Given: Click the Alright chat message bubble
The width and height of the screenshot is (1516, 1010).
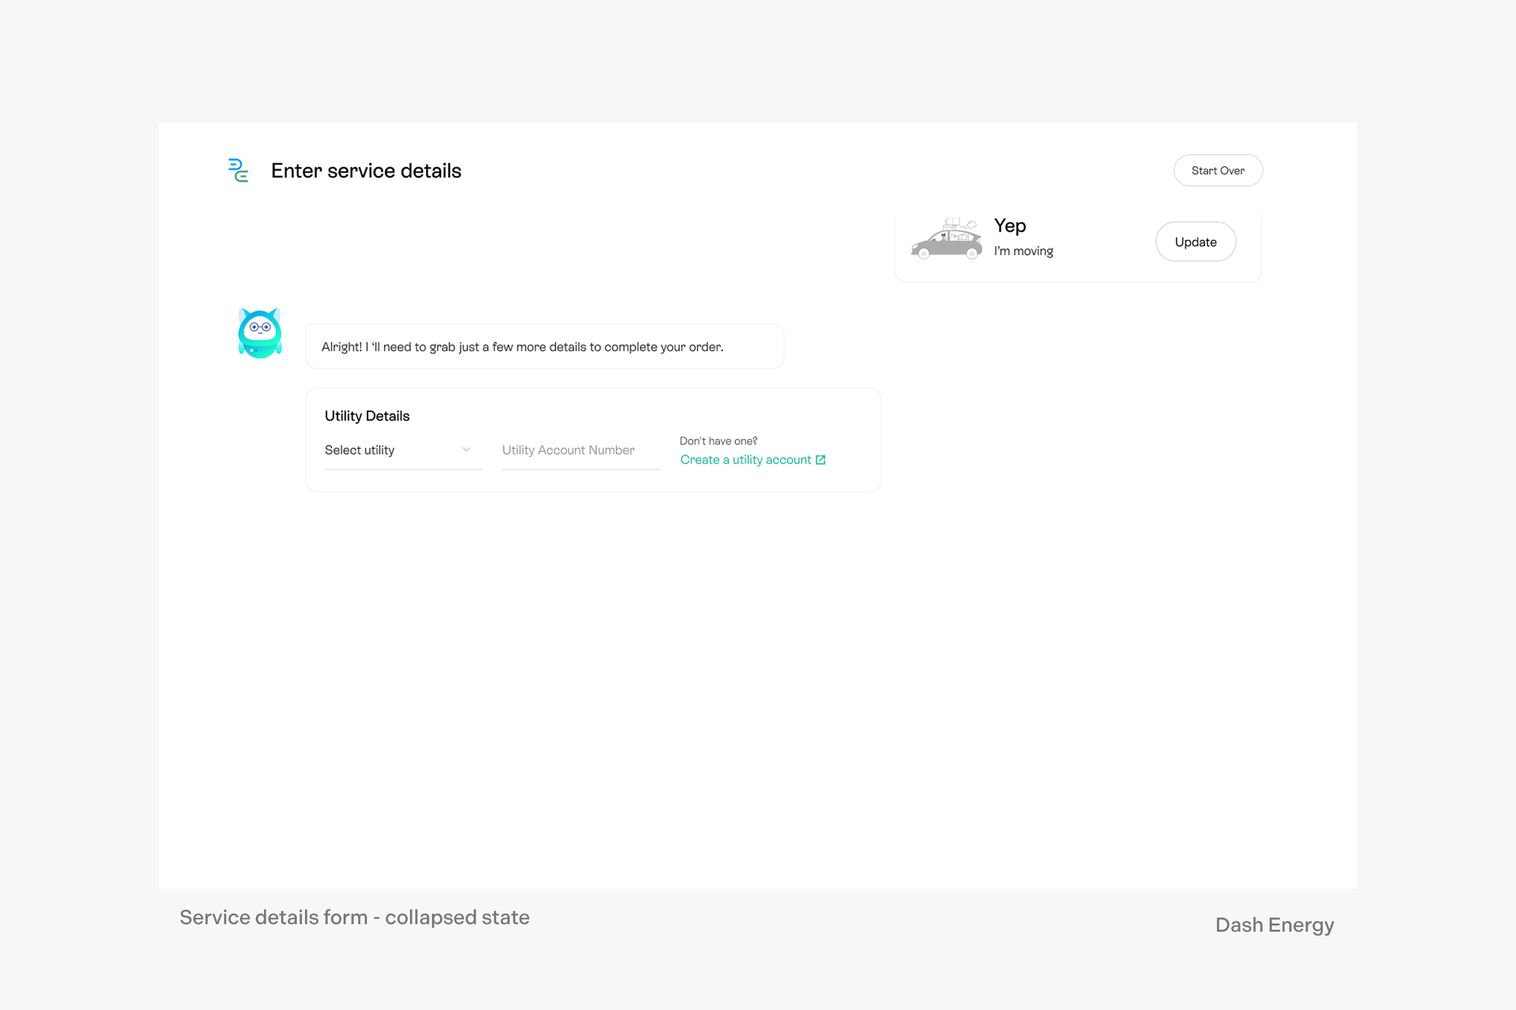Looking at the screenshot, I should pyautogui.click(x=544, y=347).
